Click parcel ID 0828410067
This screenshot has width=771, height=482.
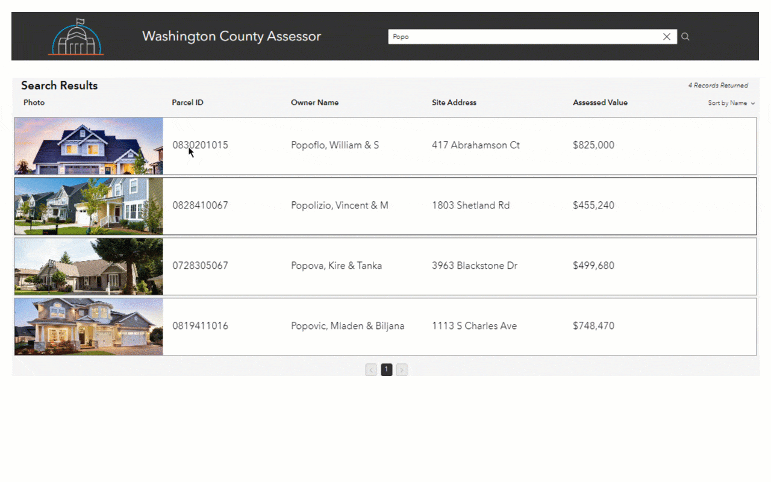point(200,205)
